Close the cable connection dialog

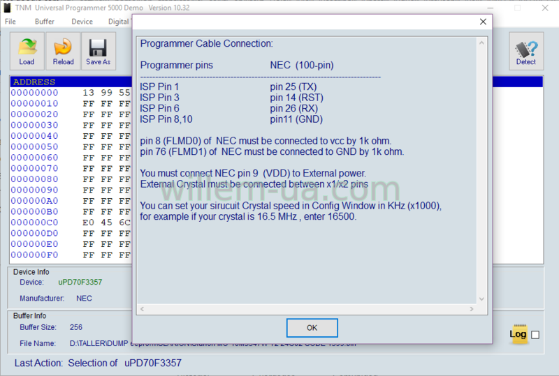click(x=483, y=22)
